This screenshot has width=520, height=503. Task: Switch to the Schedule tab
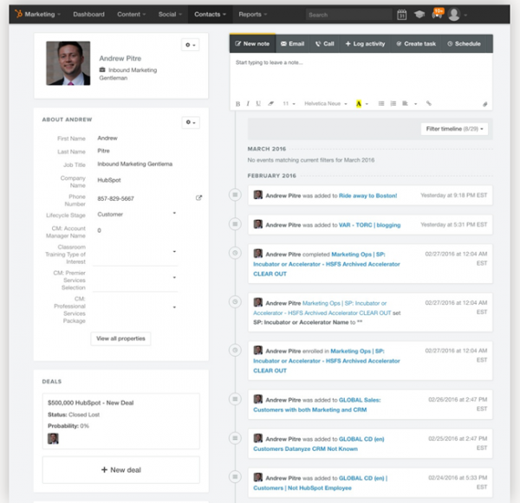[x=464, y=44]
